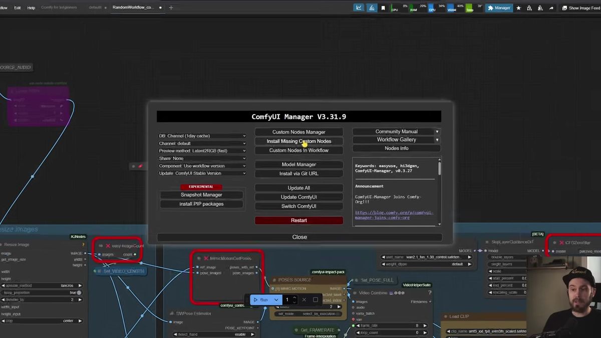Click the Update All button

(x=299, y=188)
